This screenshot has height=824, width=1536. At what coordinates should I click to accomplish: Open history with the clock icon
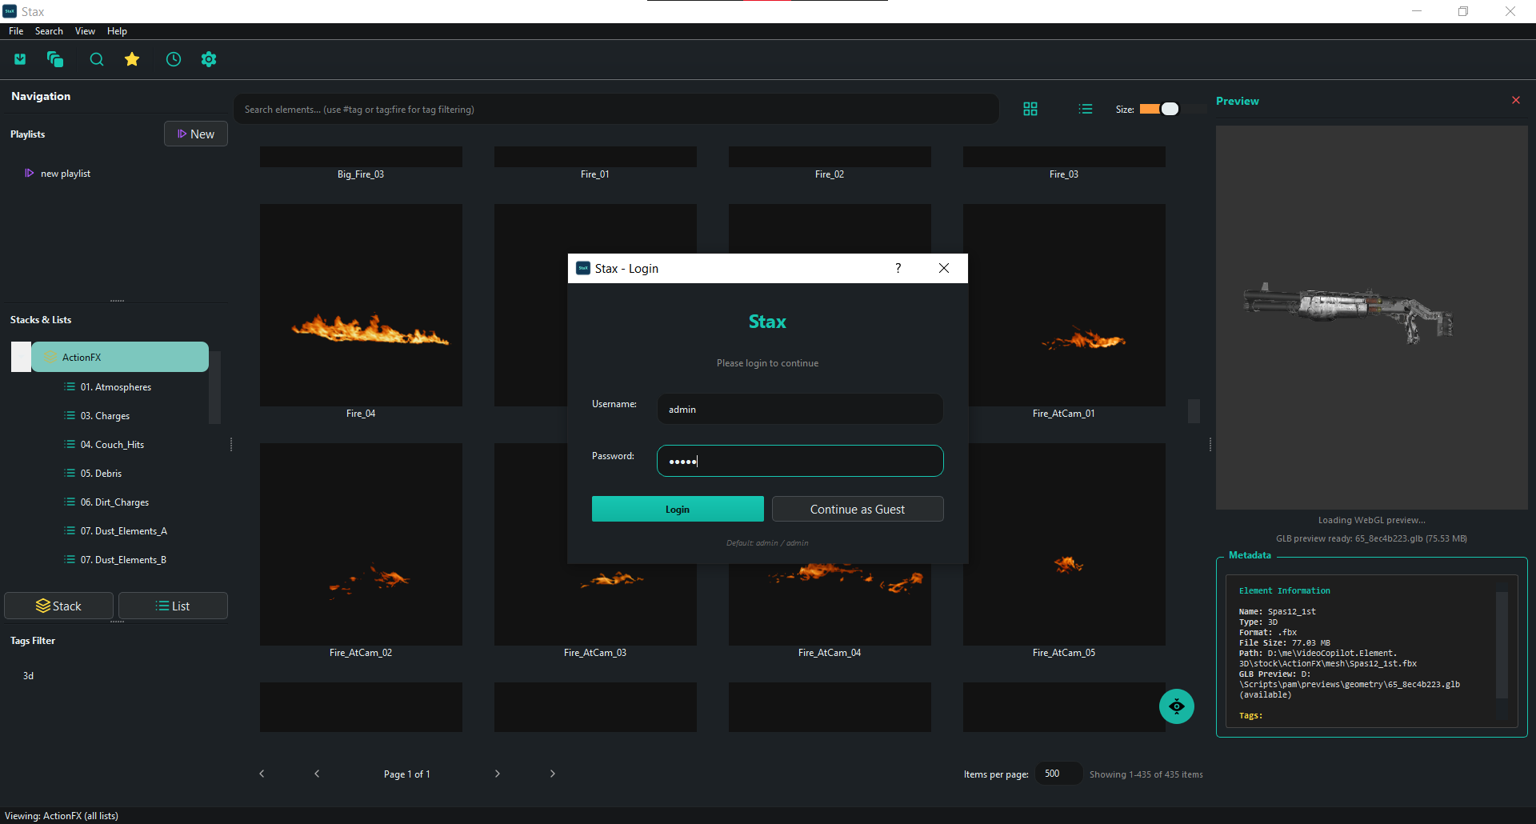click(174, 59)
